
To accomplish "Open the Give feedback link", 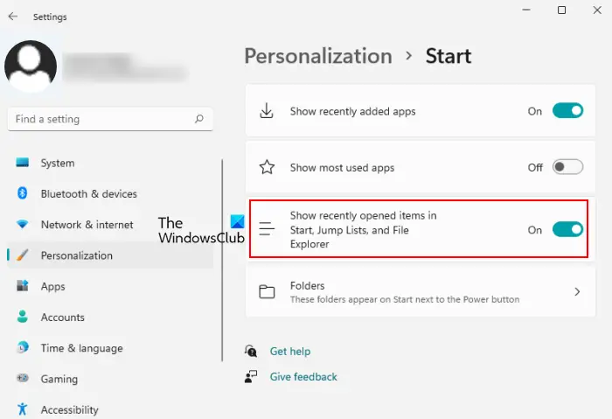I will [303, 377].
